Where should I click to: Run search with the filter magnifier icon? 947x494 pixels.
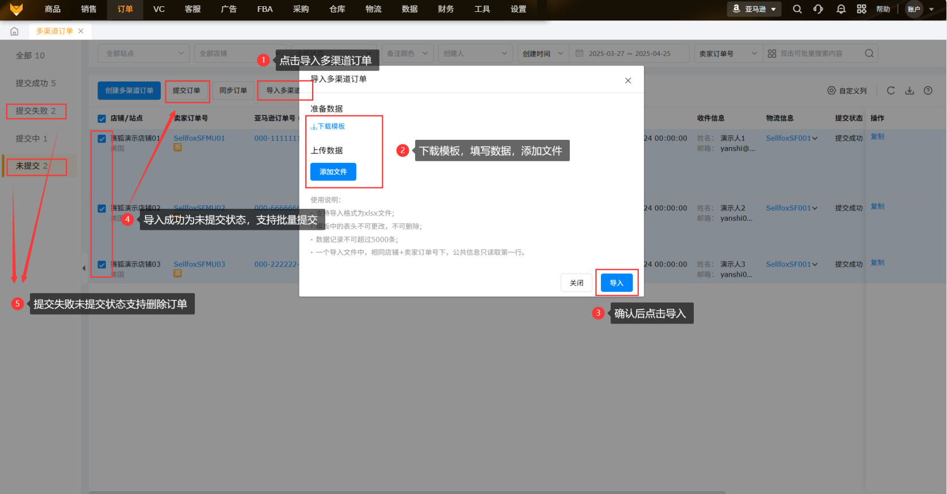click(869, 53)
